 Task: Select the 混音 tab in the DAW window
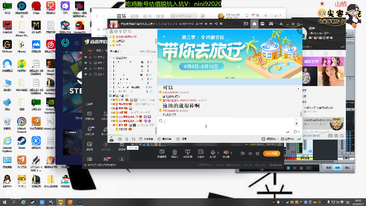pos(337,168)
